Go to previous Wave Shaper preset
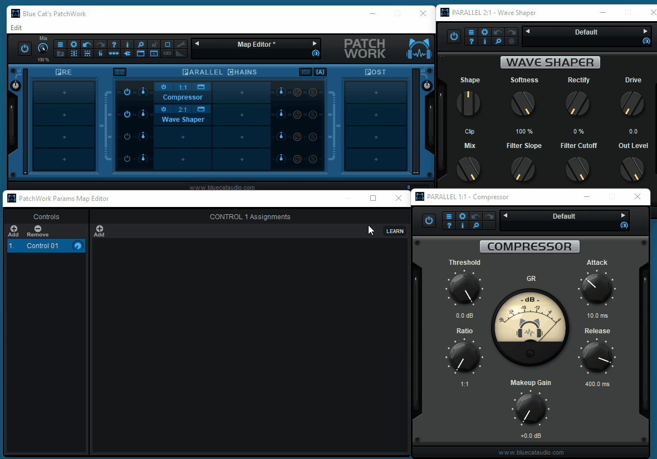 (x=527, y=31)
